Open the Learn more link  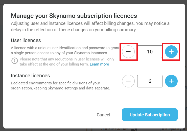click(99, 64)
